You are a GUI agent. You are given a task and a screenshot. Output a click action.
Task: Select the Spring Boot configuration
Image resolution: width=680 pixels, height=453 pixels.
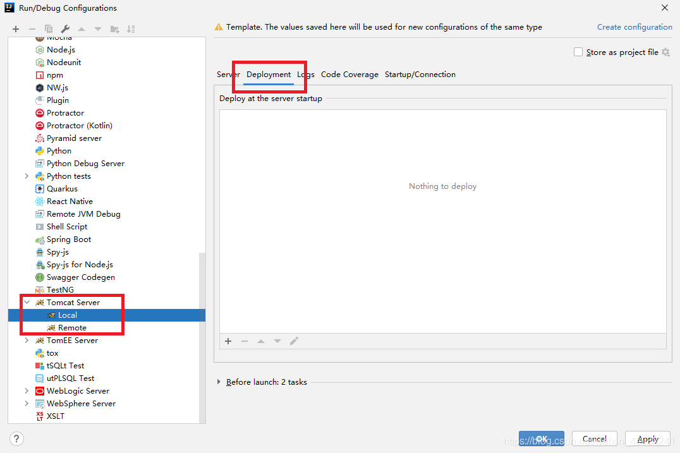(x=69, y=239)
